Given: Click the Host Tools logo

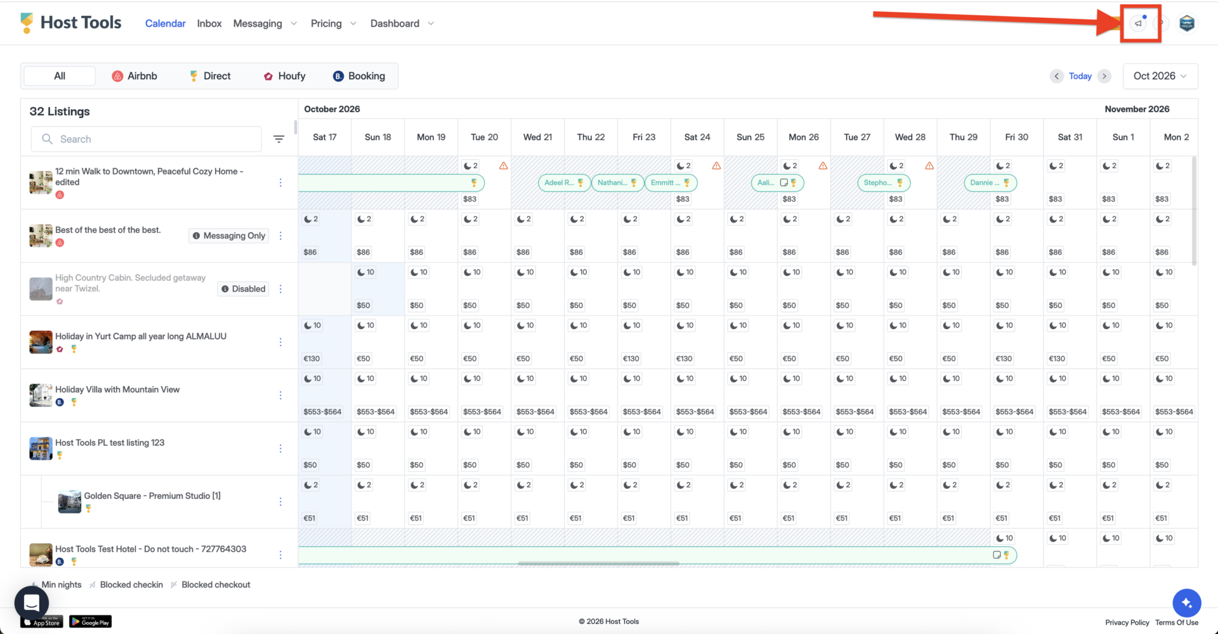Looking at the screenshot, I should click(x=70, y=23).
